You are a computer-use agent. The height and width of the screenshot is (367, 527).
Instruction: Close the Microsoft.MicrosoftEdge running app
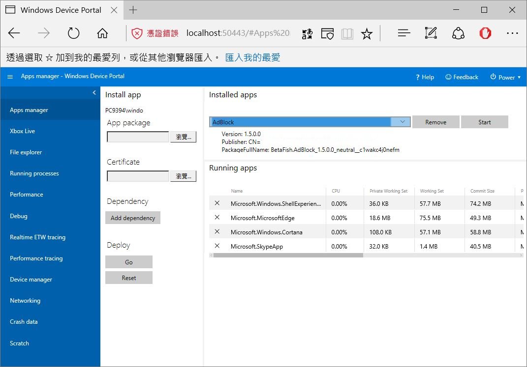[x=217, y=217]
